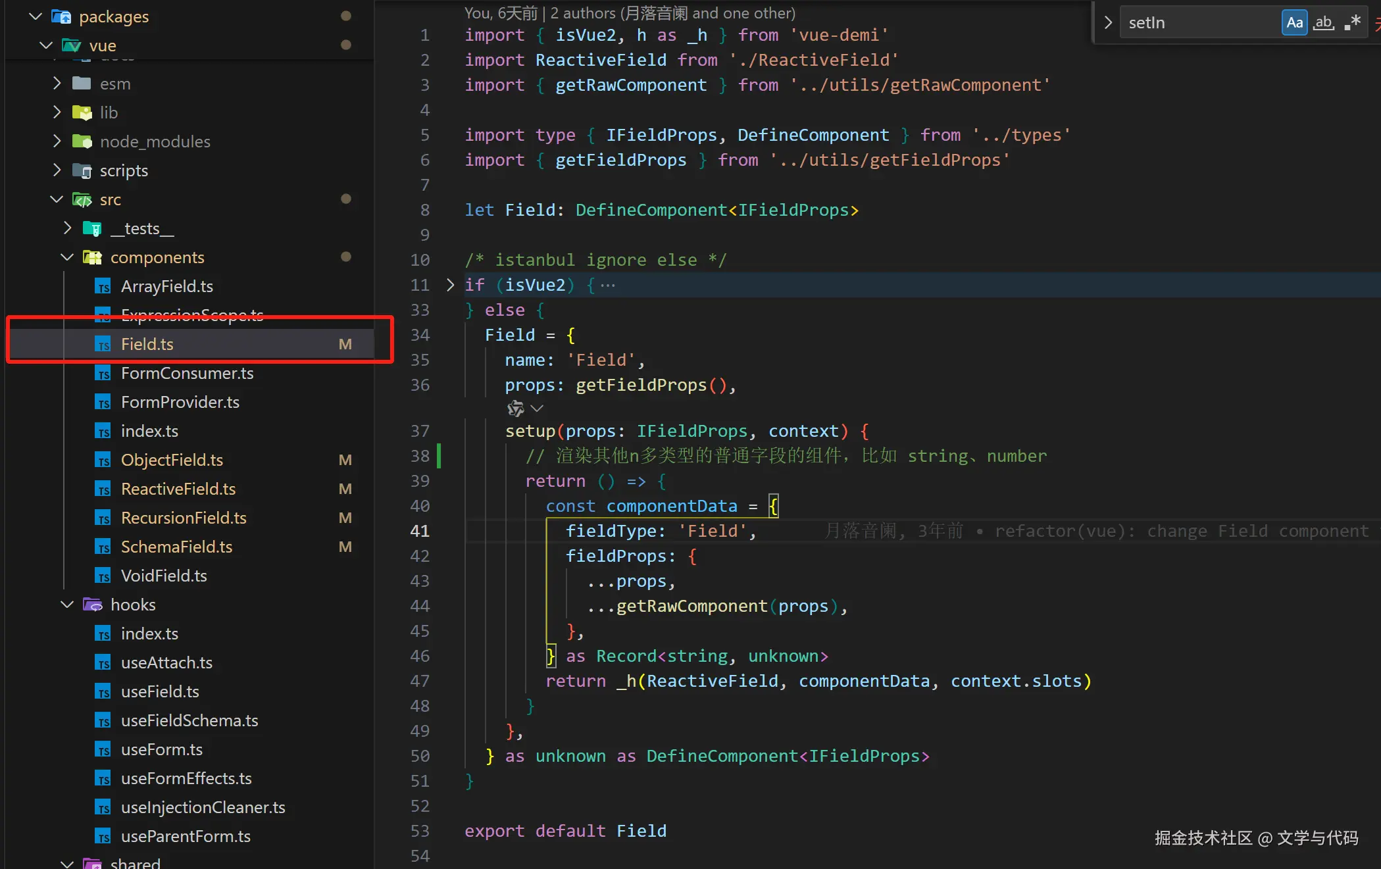Toggle Match Case in find widget
The image size is (1381, 869).
(1294, 23)
